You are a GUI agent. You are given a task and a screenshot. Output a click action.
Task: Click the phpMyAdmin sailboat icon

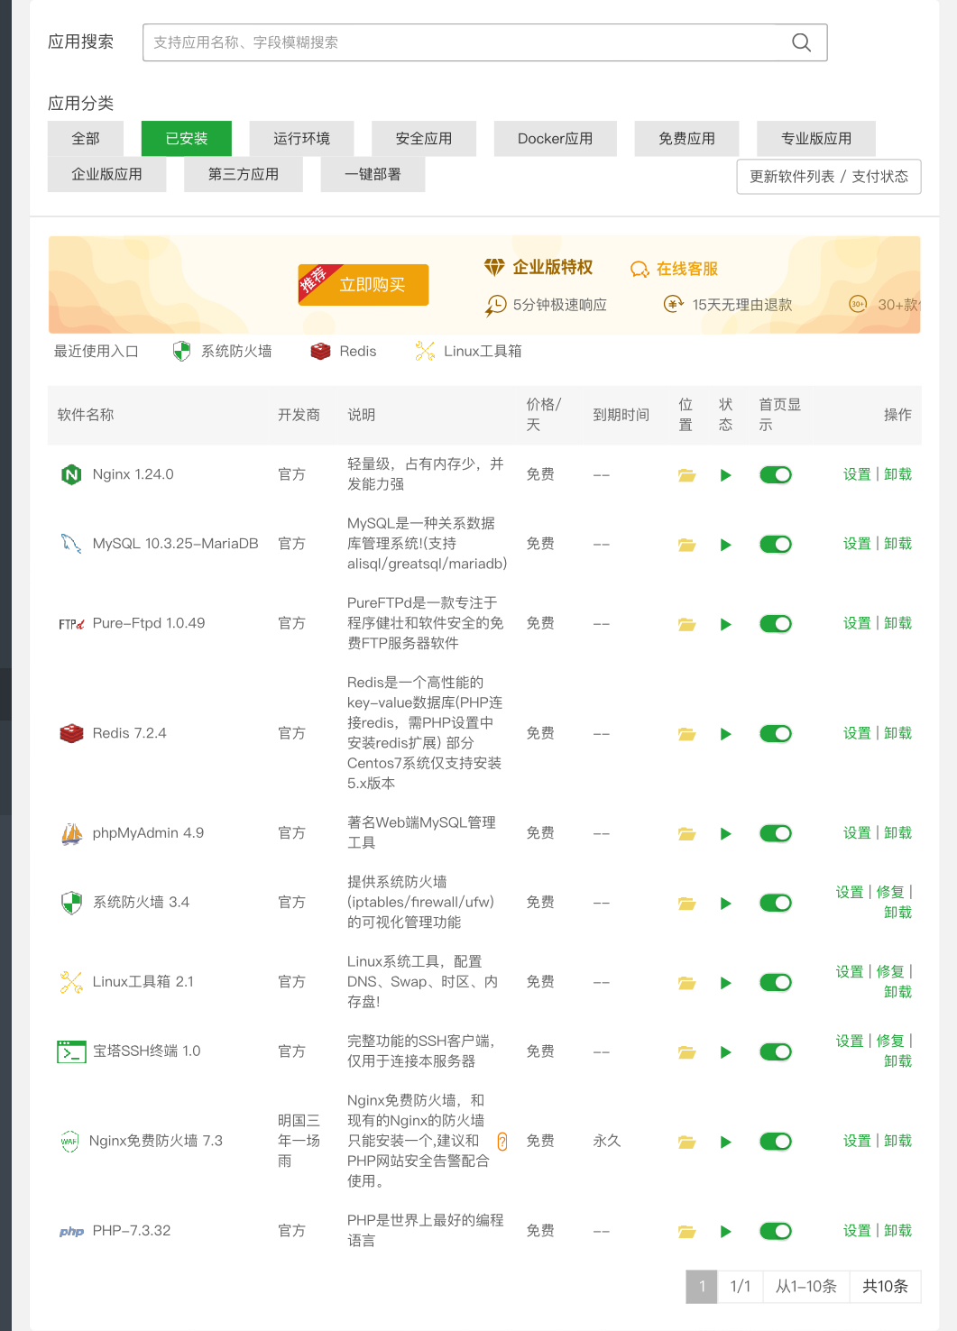click(x=71, y=833)
